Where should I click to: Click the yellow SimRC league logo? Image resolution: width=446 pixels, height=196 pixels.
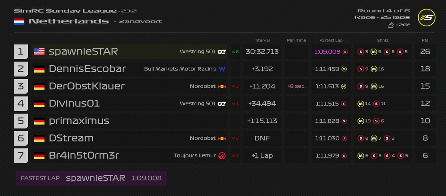(x=426, y=18)
